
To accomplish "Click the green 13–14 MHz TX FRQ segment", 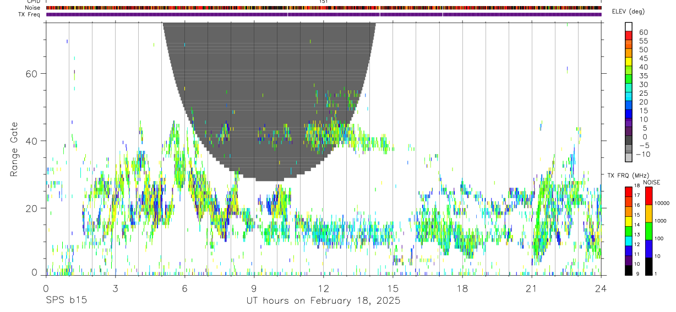I will click(x=629, y=231).
